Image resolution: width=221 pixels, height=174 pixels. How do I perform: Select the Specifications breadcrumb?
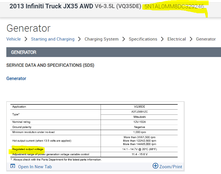pos(143,39)
